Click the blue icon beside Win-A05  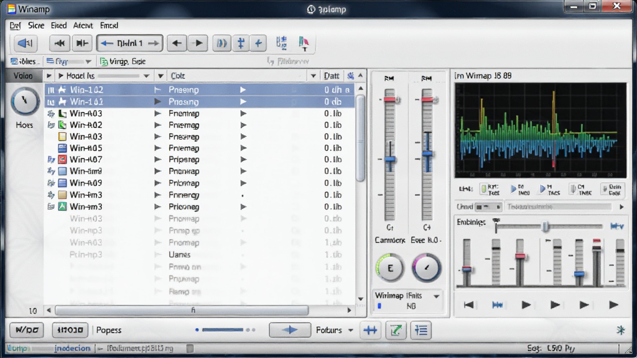(62, 148)
